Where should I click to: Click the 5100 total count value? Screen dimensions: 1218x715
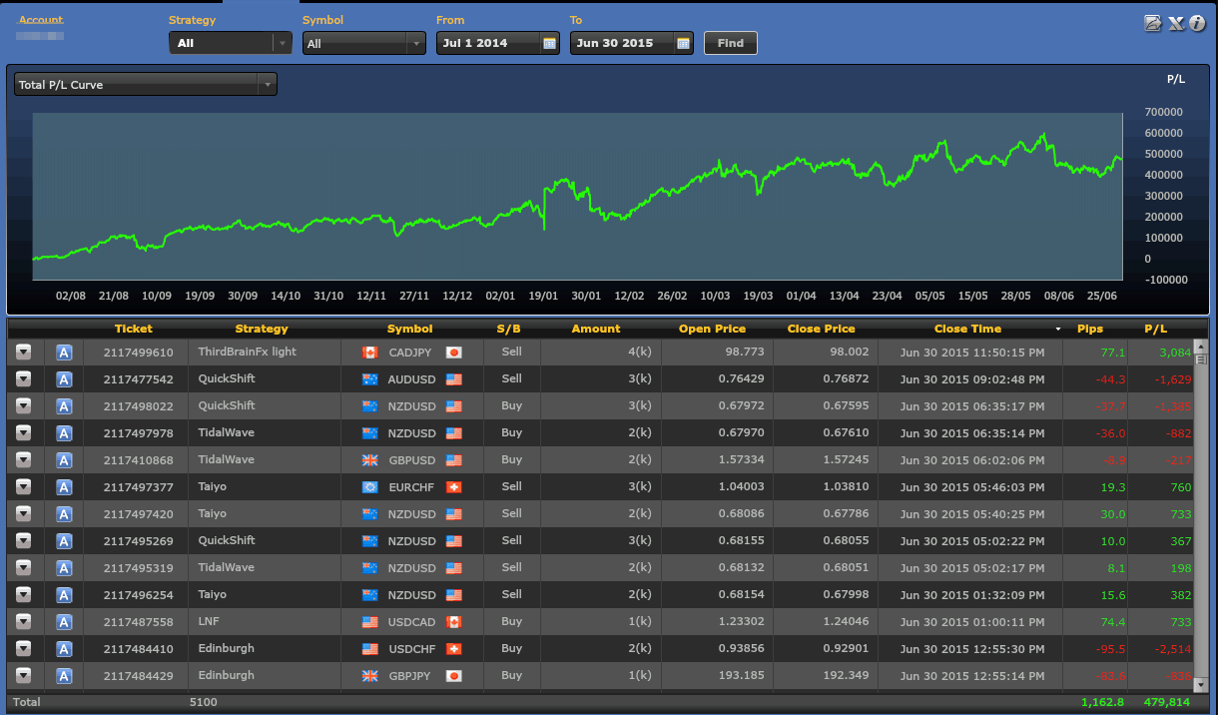pyautogui.click(x=203, y=702)
